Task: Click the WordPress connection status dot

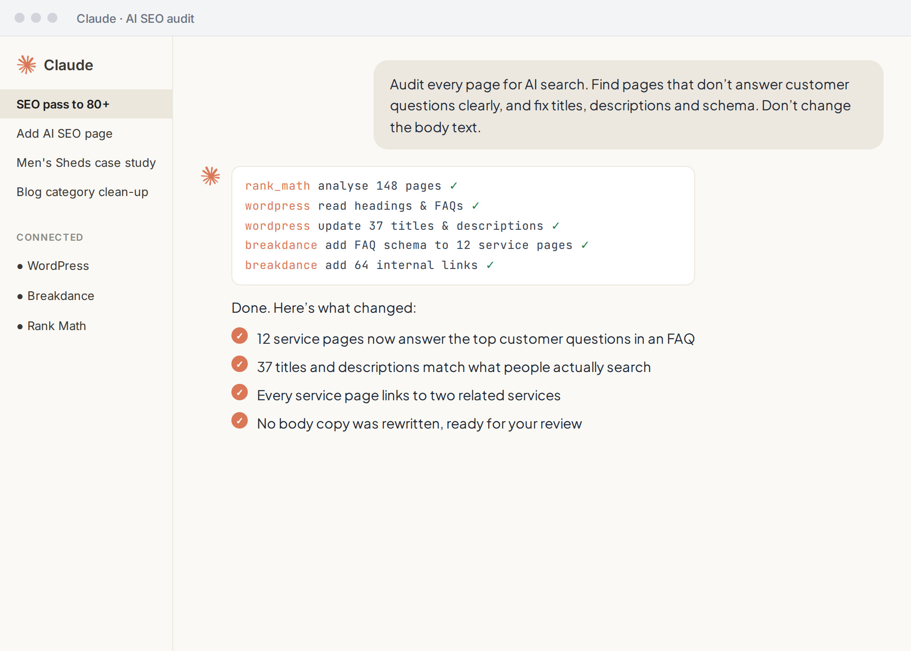Action: click(x=20, y=267)
